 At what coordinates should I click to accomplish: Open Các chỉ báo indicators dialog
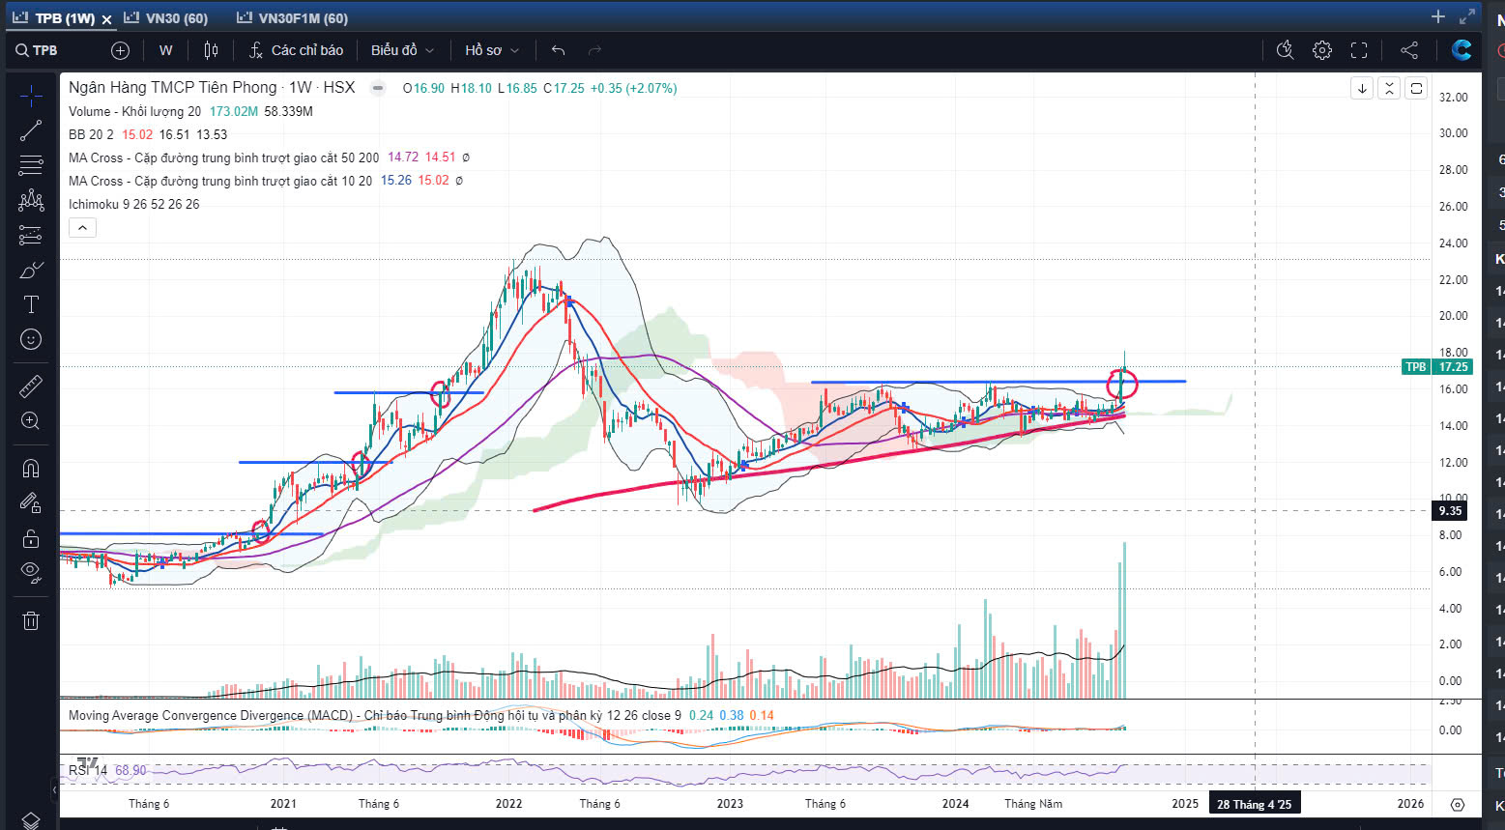(297, 50)
